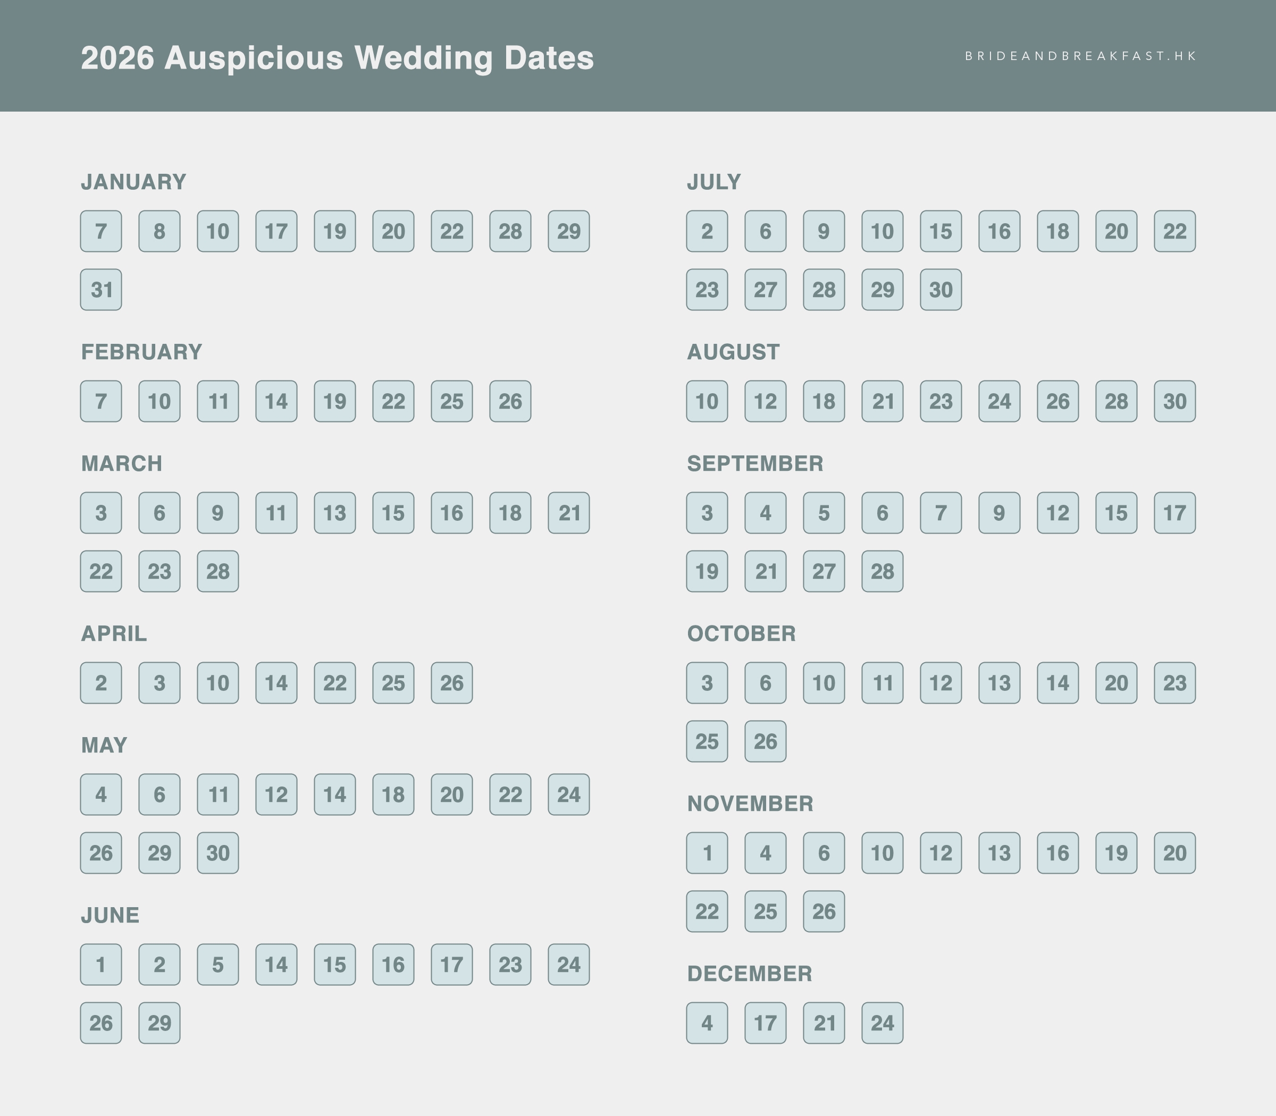The height and width of the screenshot is (1116, 1276).
Task: Select the January 31 date tile
Action: (101, 290)
